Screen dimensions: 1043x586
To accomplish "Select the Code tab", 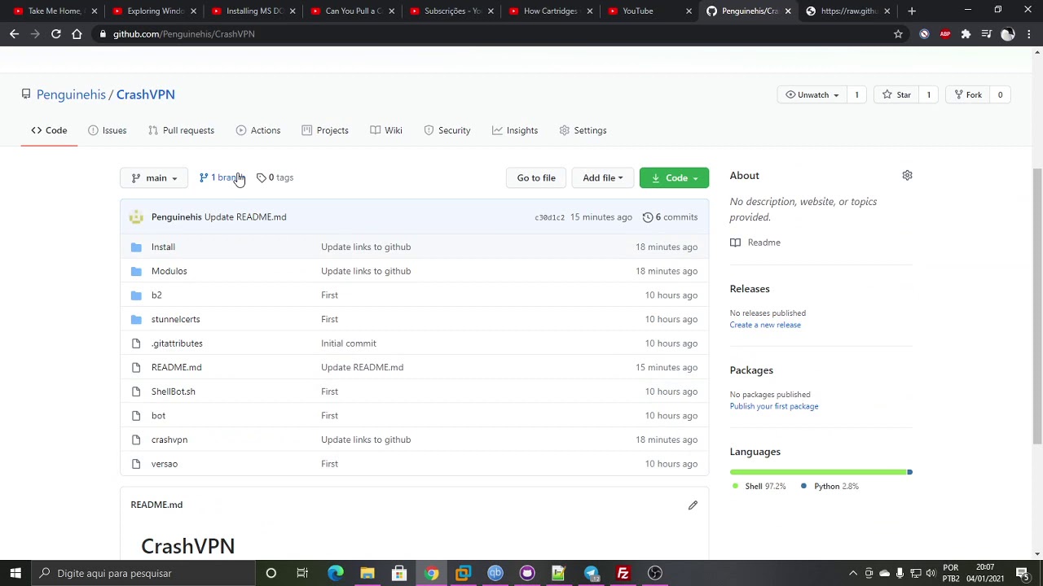I will tap(49, 130).
